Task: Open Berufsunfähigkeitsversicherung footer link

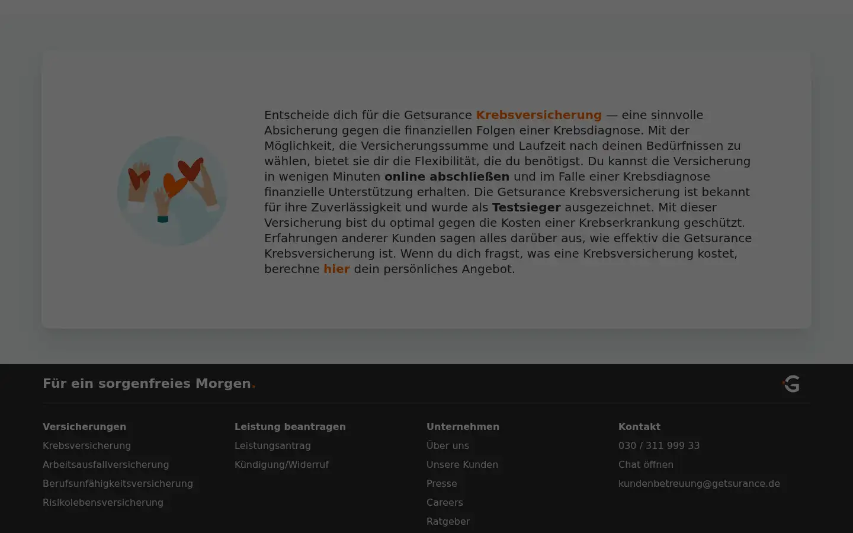Action: [118, 483]
